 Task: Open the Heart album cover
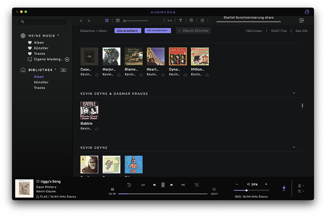pos(156,56)
